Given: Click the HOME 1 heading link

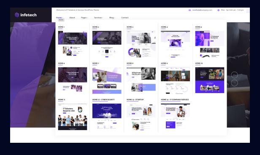Looking at the screenshot, I should coord(61,27).
